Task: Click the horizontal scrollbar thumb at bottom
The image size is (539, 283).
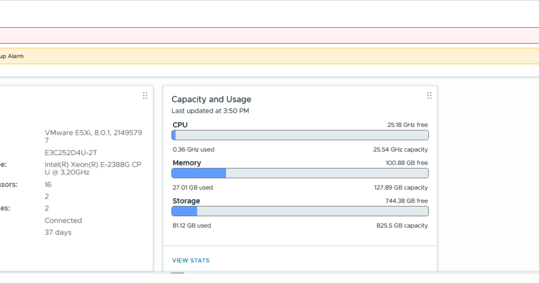Action: (x=178, y=273)
